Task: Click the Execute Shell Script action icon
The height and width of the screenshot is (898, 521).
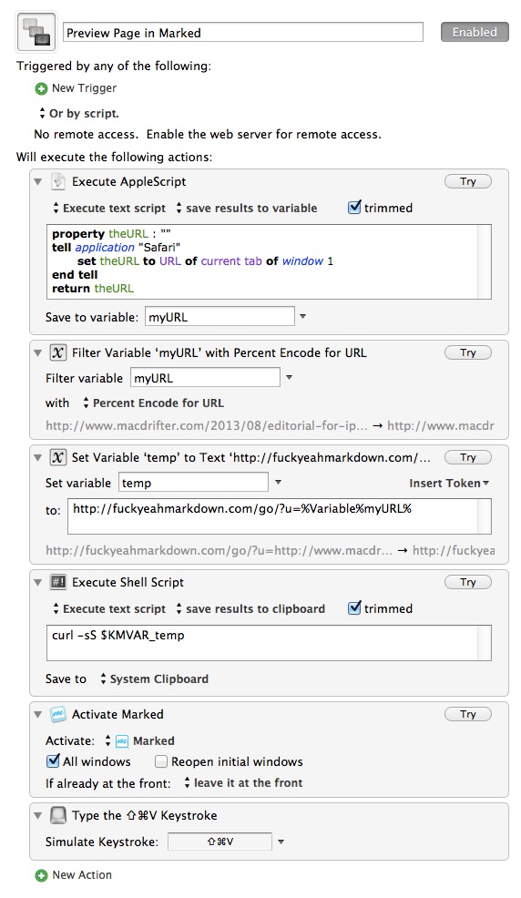Action: coord(57,582)
